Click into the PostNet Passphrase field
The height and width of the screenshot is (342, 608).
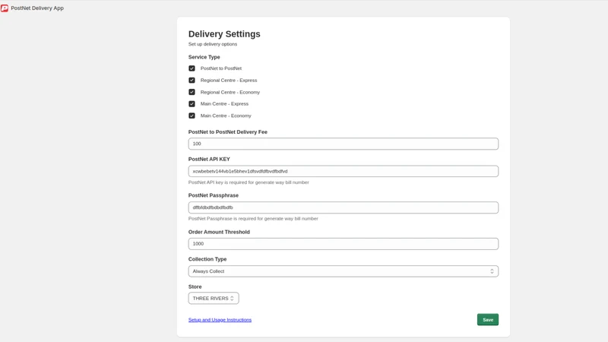tap(344, 207)
